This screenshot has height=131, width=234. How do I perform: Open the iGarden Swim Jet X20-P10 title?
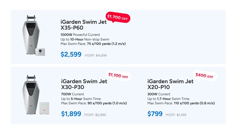170,84
